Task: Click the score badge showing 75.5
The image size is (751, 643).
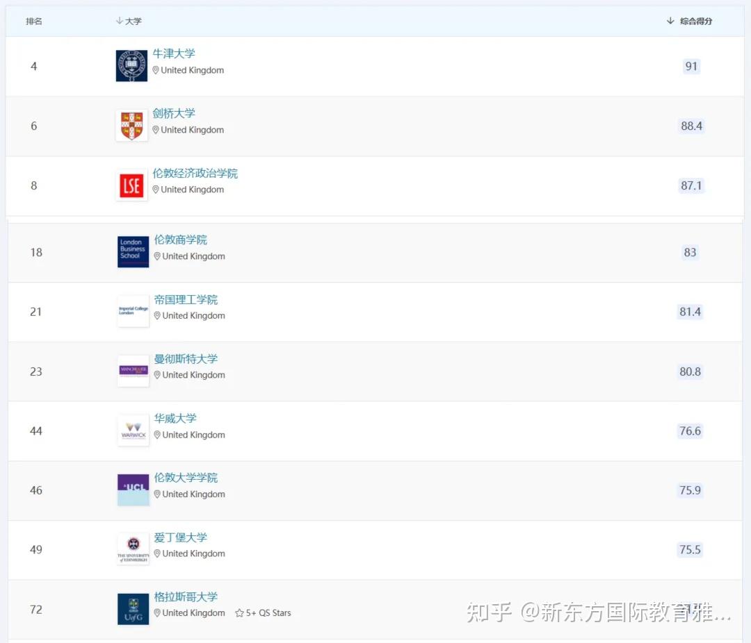Action: tap(690, 549)
